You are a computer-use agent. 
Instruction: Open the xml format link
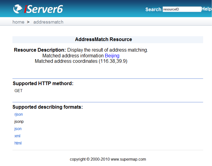pyautogui.click(x=17, y=136)
